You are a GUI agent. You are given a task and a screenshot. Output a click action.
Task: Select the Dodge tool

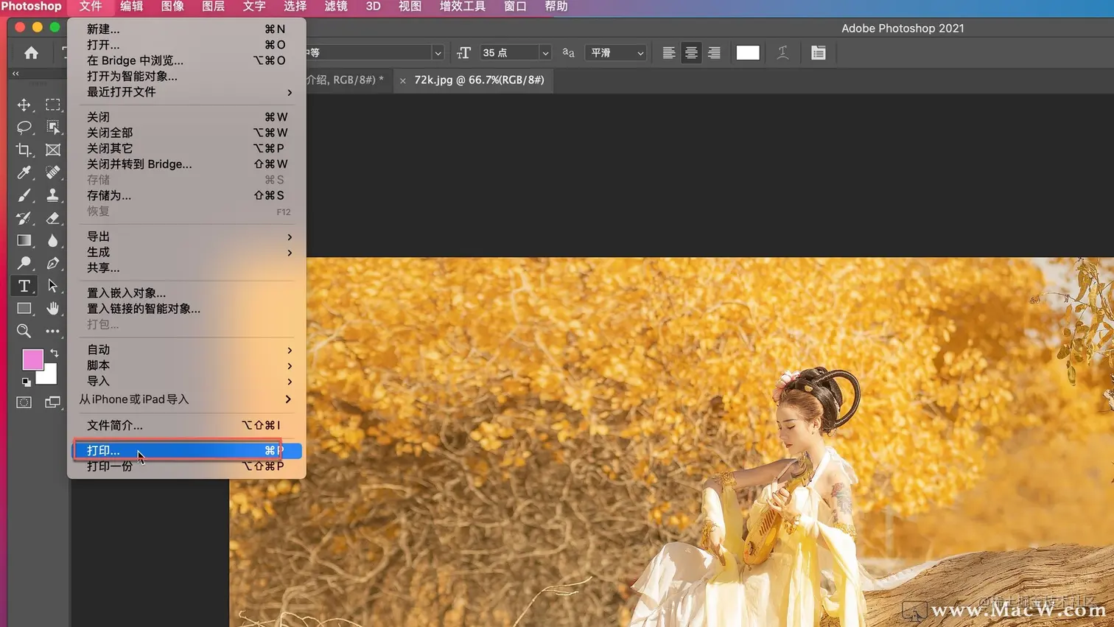tap(24, 263)
